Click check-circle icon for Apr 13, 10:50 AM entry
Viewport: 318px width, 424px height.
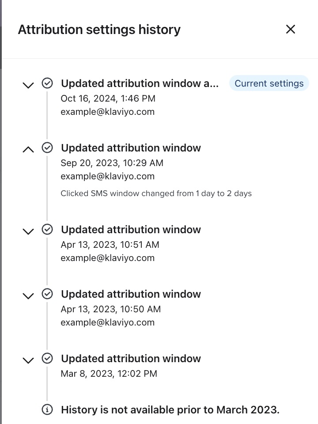[x=47, y=294]
